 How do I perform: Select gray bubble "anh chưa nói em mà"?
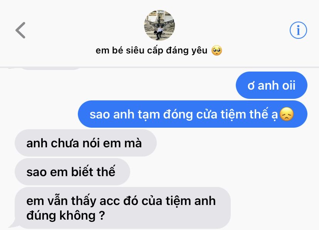[86, 143]
